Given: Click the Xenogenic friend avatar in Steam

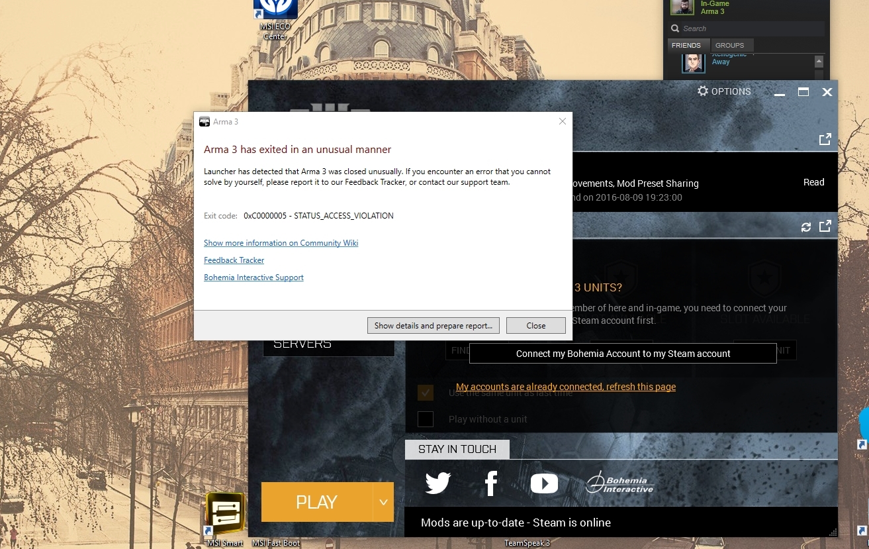Looking at the screenshot, I should pyautogui.click(x=693, y=63).
